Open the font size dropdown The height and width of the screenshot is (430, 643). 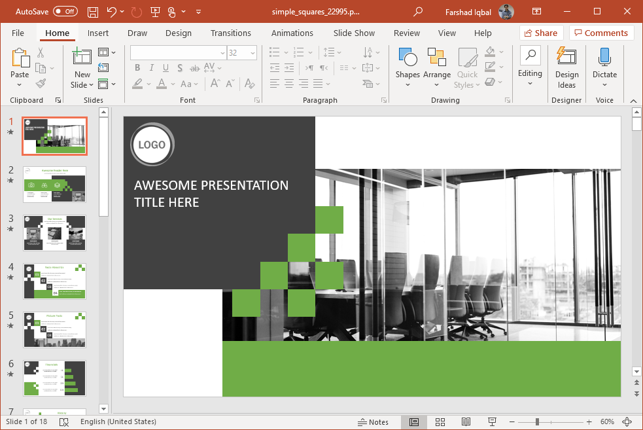[252, 52]
